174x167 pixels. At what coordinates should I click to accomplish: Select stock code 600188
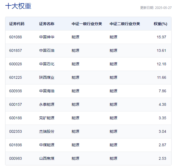(15, 118)
